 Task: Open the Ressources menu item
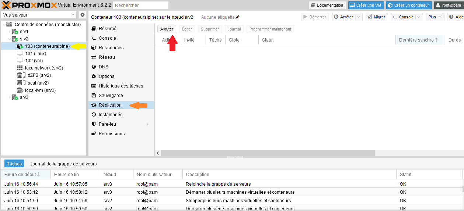tap(111, 48)
